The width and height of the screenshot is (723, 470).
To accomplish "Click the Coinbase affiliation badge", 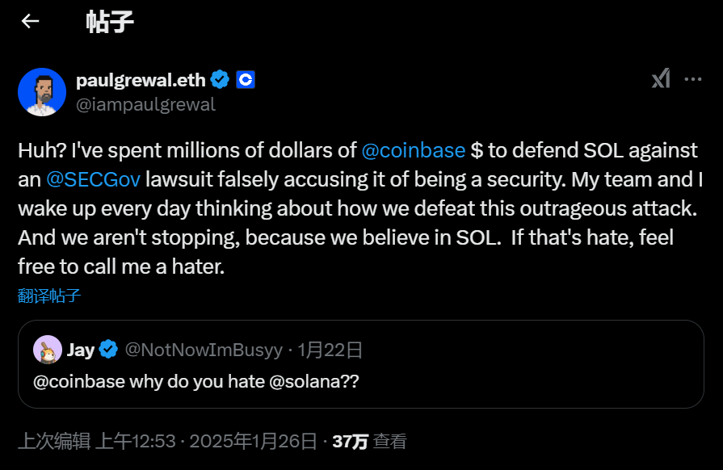I will pos(246,79).
